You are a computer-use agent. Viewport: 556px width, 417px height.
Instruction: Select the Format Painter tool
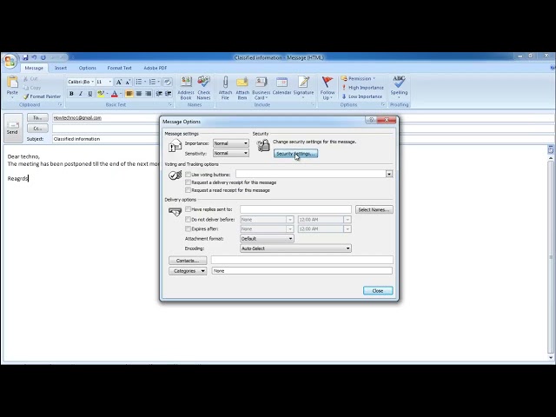click(42, 96)
